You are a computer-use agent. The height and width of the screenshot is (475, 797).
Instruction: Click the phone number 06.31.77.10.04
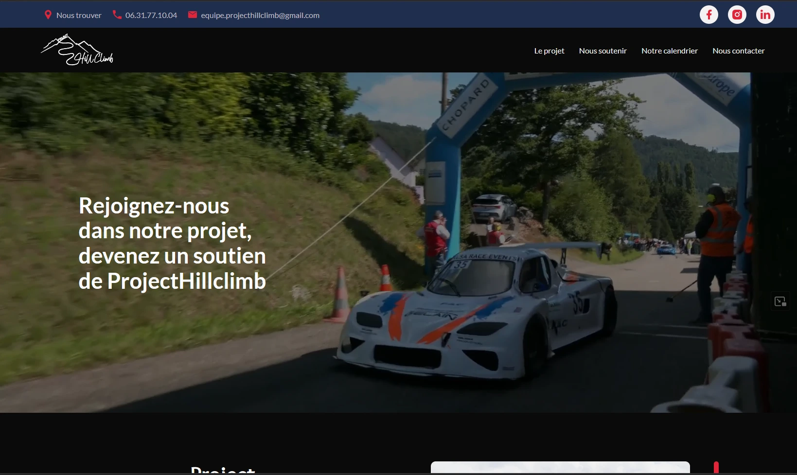[151, 15]
